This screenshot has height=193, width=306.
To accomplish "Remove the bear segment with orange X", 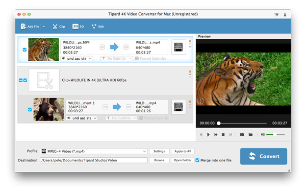I will pyautogui.click(x=190, y=102).
